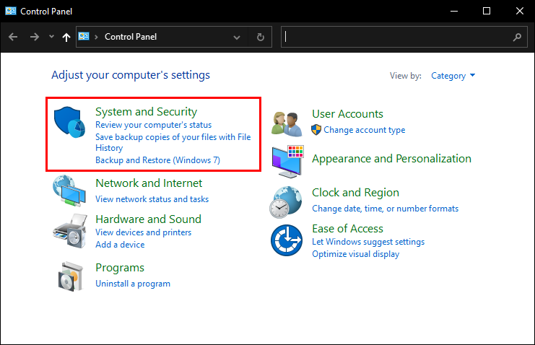Click the Programs disc box icon
Image resolution: width=535 pixels, height=345 pixels.
71,275
